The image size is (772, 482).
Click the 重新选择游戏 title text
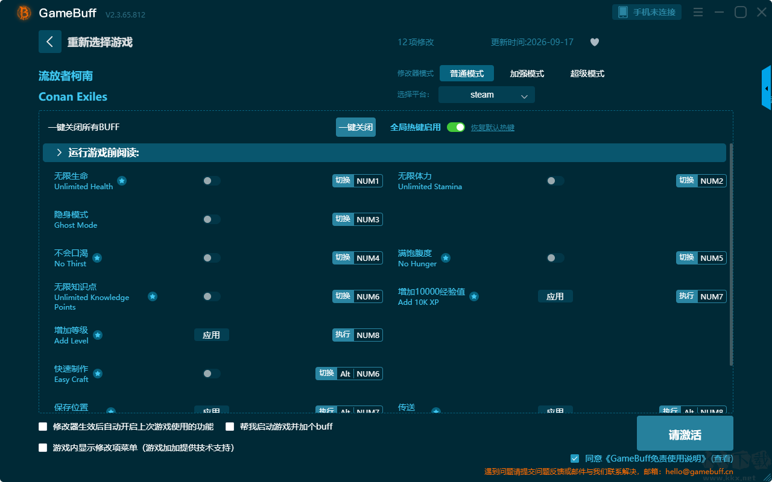tap(100, 42)
